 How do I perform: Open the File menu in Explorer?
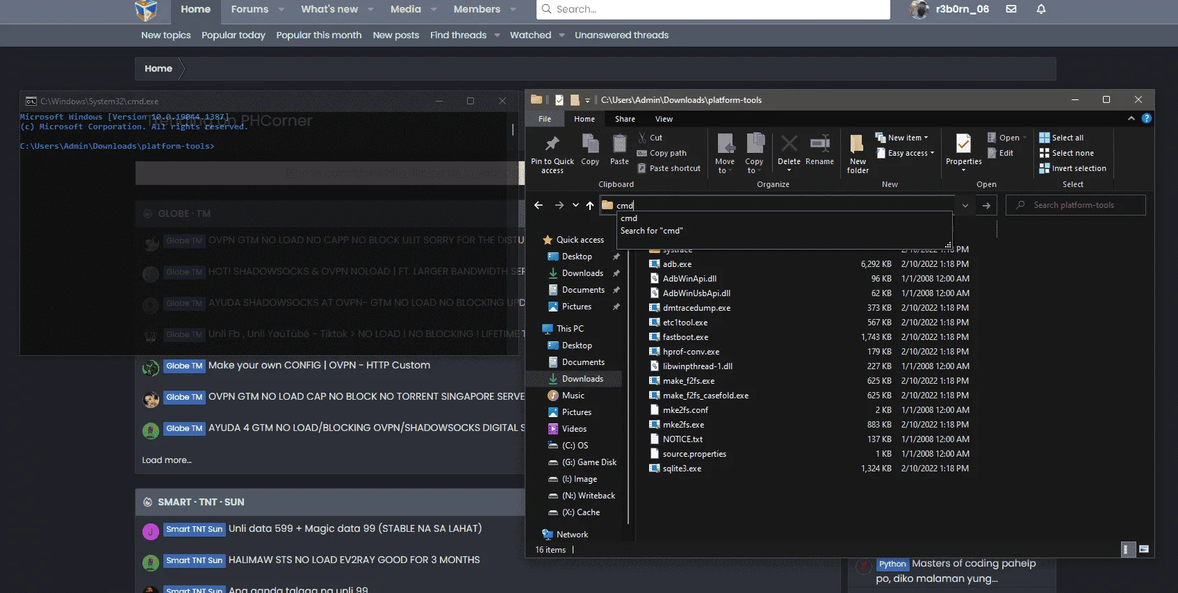[545, 119]
